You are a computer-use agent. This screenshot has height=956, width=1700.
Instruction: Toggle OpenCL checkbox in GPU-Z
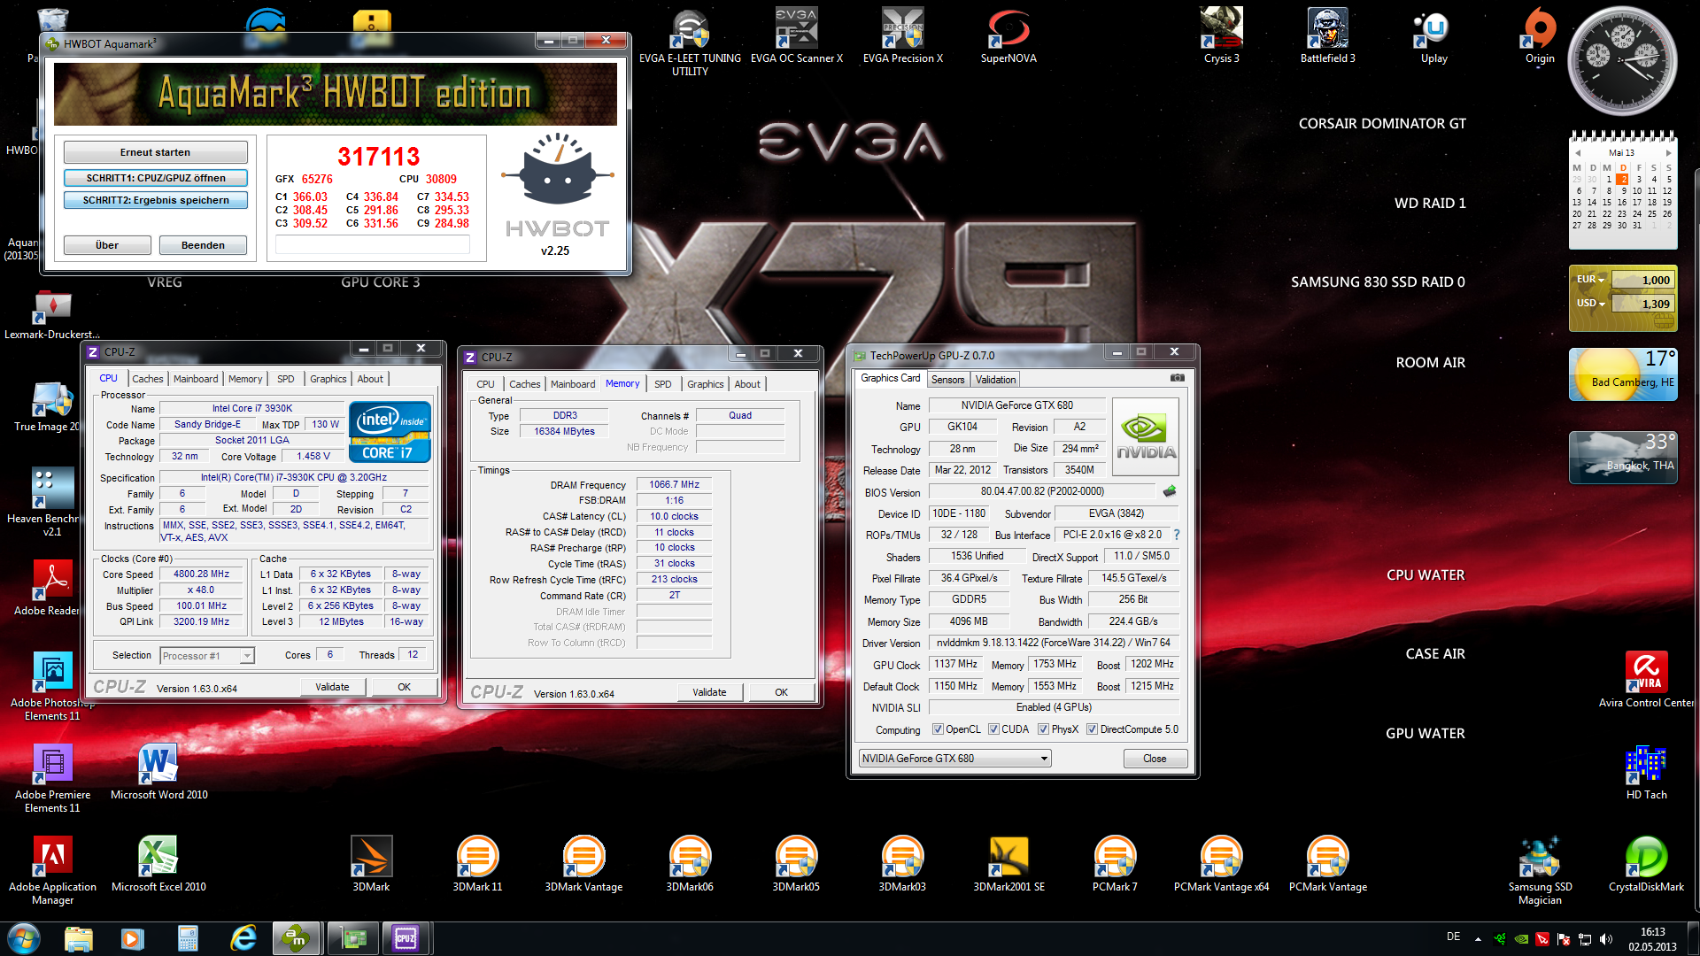click(x=939, y=729)
